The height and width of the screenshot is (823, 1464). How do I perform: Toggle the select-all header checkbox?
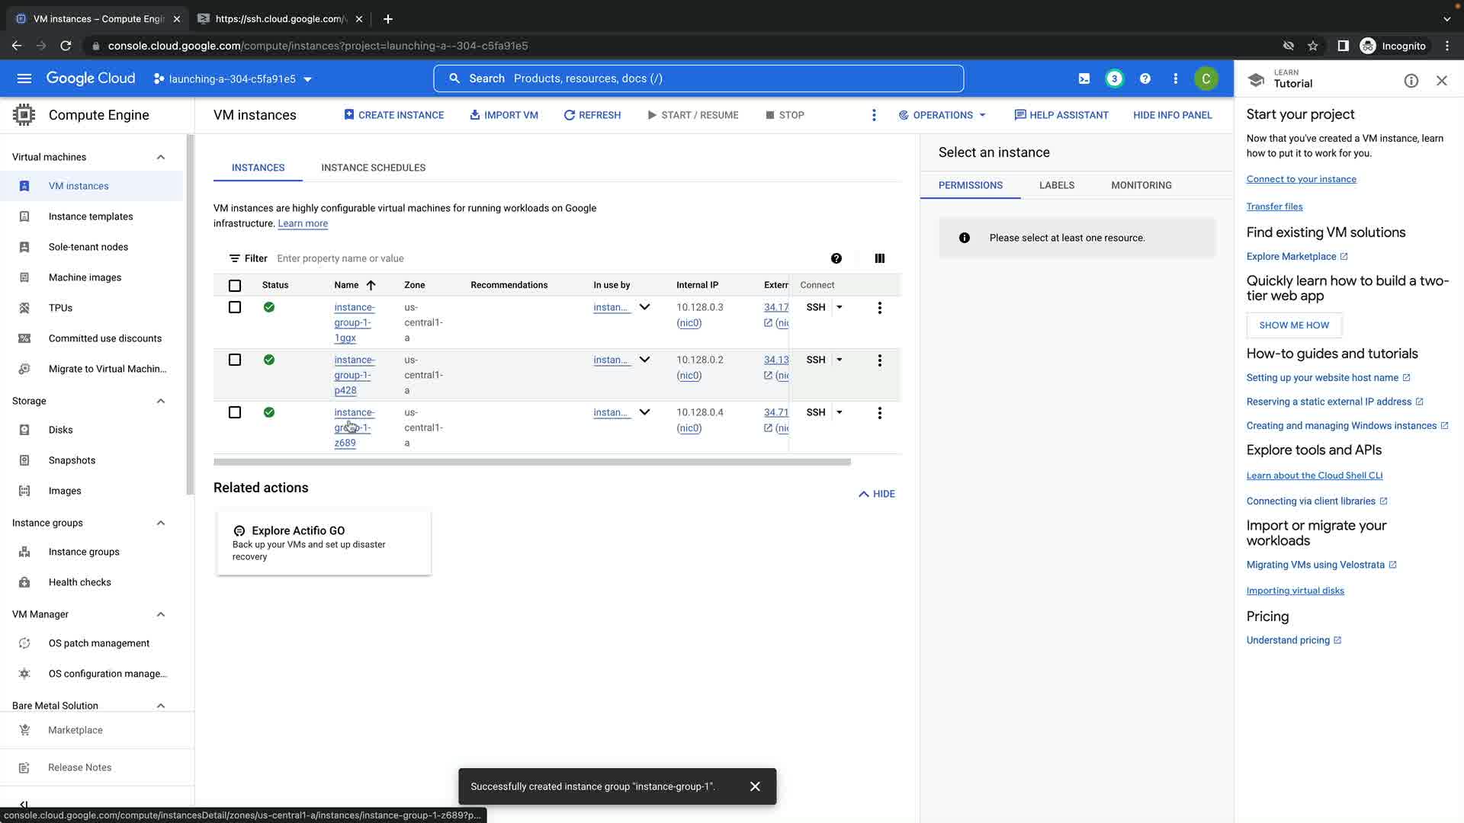pyautogui.click(x=235, y=286)
